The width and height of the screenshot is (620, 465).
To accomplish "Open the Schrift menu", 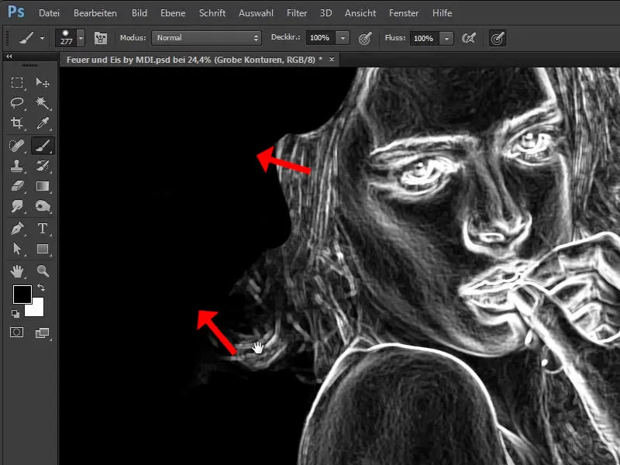I will tap(212, 13).
